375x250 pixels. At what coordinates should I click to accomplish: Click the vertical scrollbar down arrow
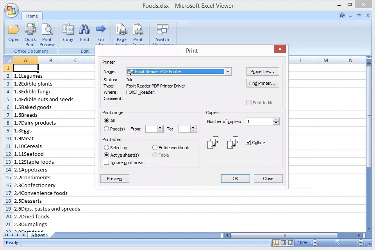coord(369,228)
